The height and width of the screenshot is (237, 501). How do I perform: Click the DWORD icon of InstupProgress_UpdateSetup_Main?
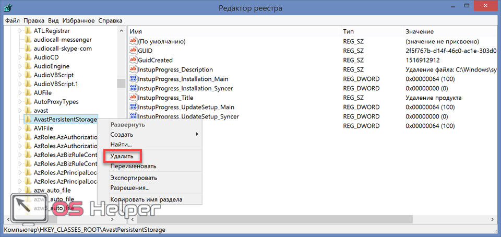pyautogui.click(x=133, y=106)
